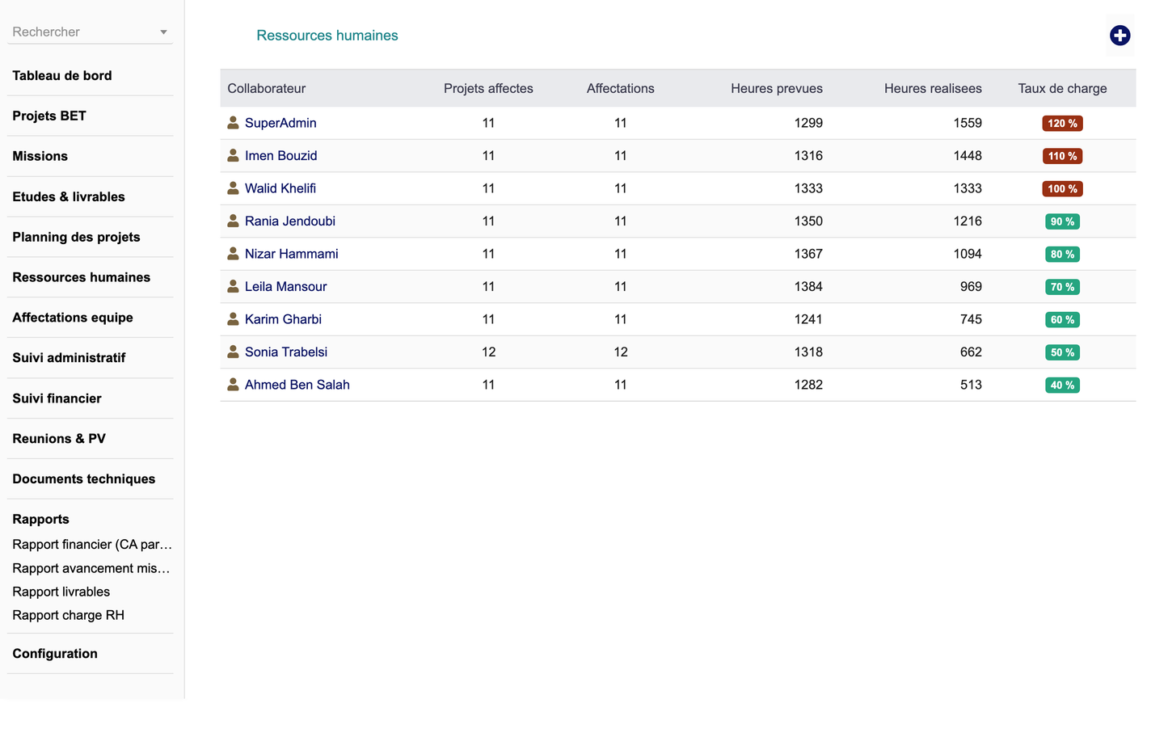Click the red 110 % load badge
Viewport: 1168px width, 750px height.
tap(1062, 156)
